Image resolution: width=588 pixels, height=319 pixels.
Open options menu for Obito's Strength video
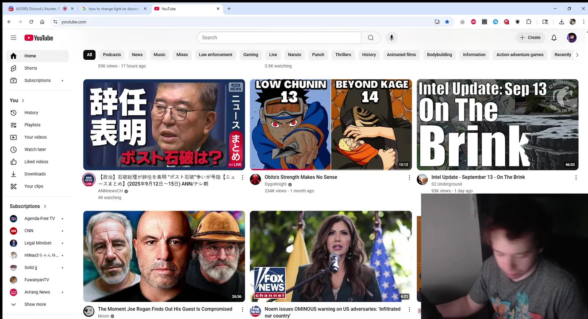pos(409,178)
